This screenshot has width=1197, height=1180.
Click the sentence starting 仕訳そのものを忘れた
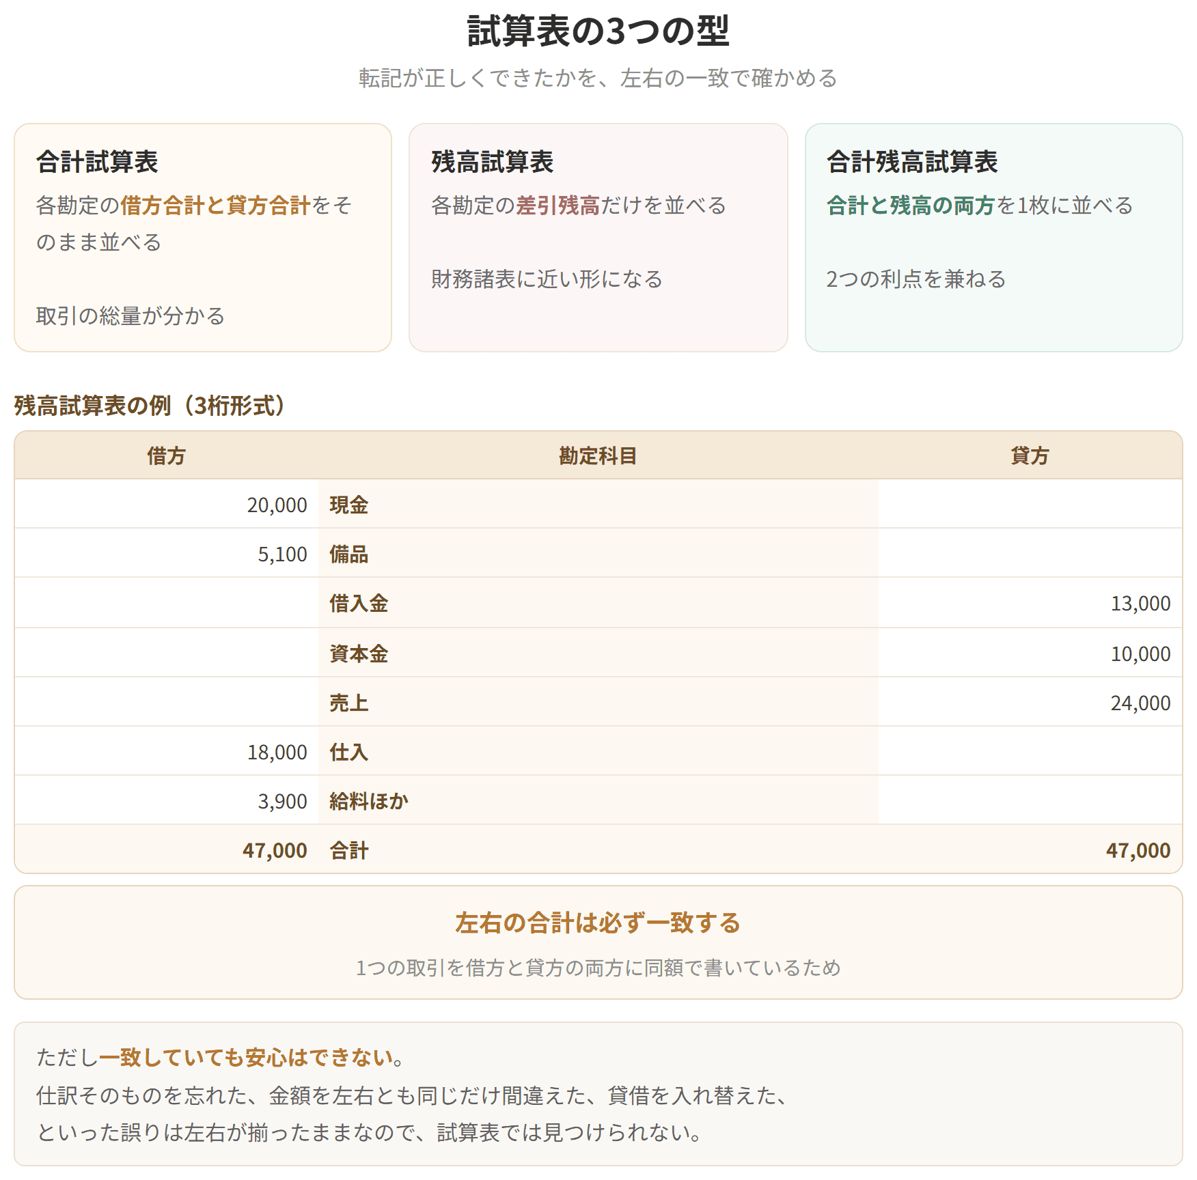412,1095
